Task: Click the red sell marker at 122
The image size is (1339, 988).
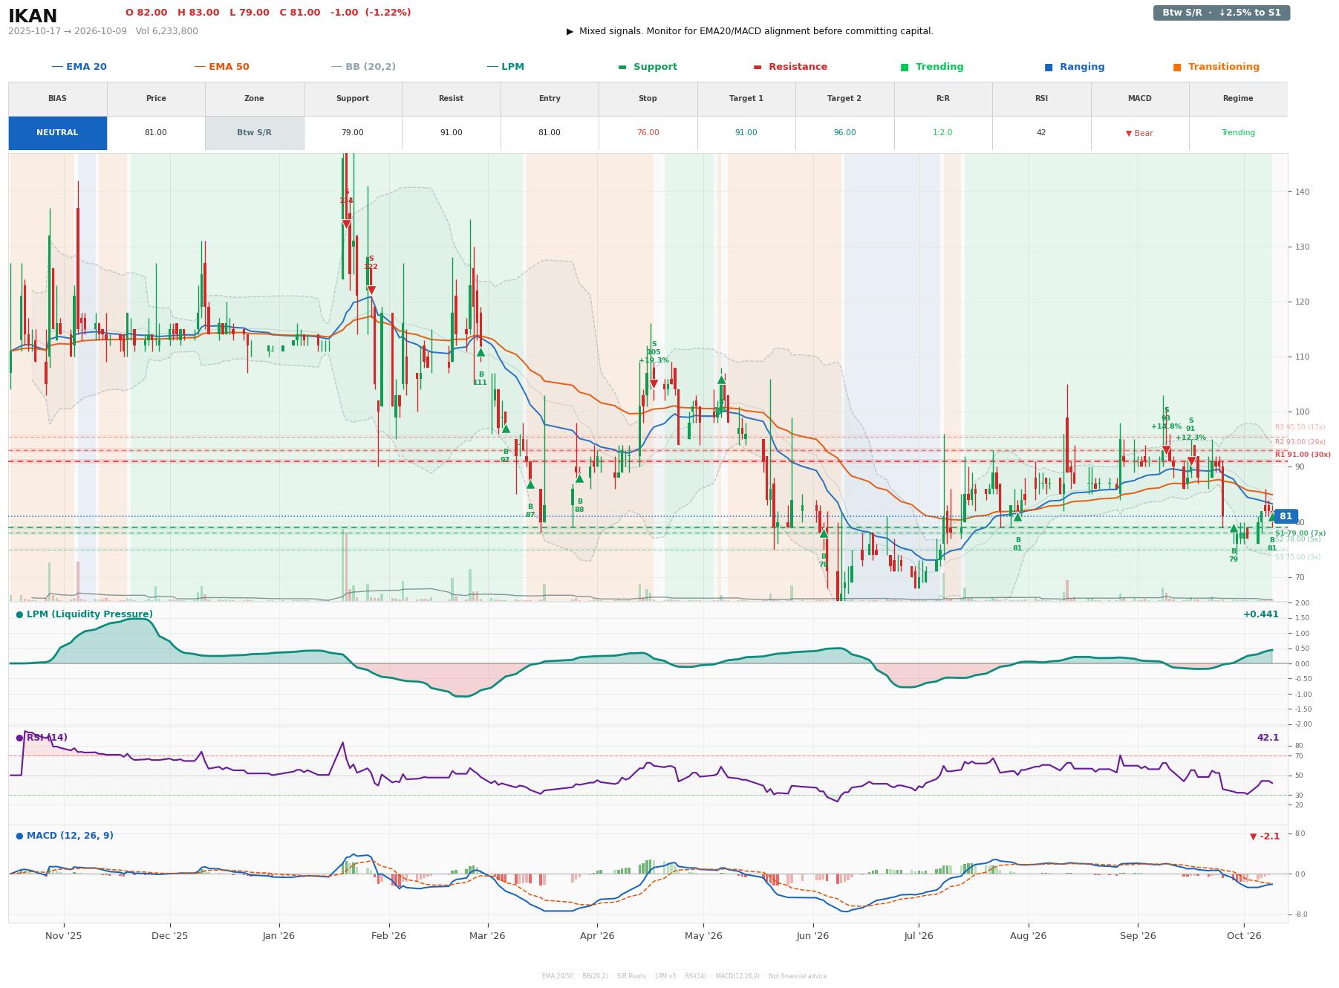Action: (371, 290)
